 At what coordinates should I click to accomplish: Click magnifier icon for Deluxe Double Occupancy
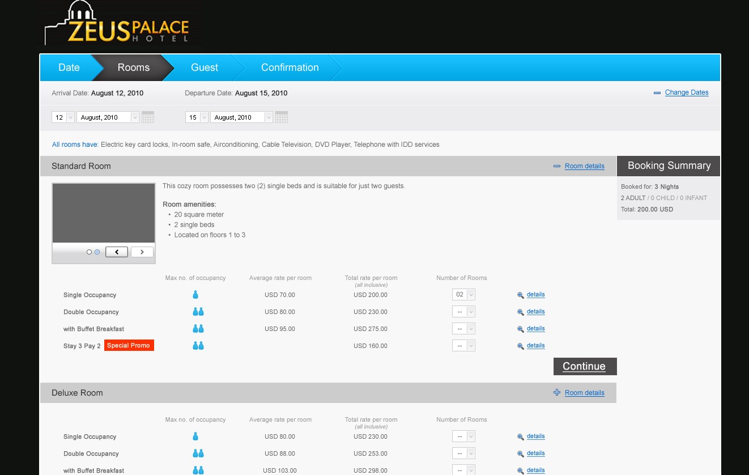[x=521, y=453]
